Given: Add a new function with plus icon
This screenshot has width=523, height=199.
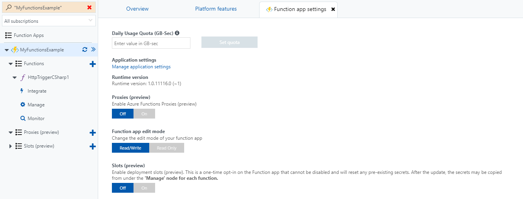Looking at the screenshot, I should tap(93, 64).
